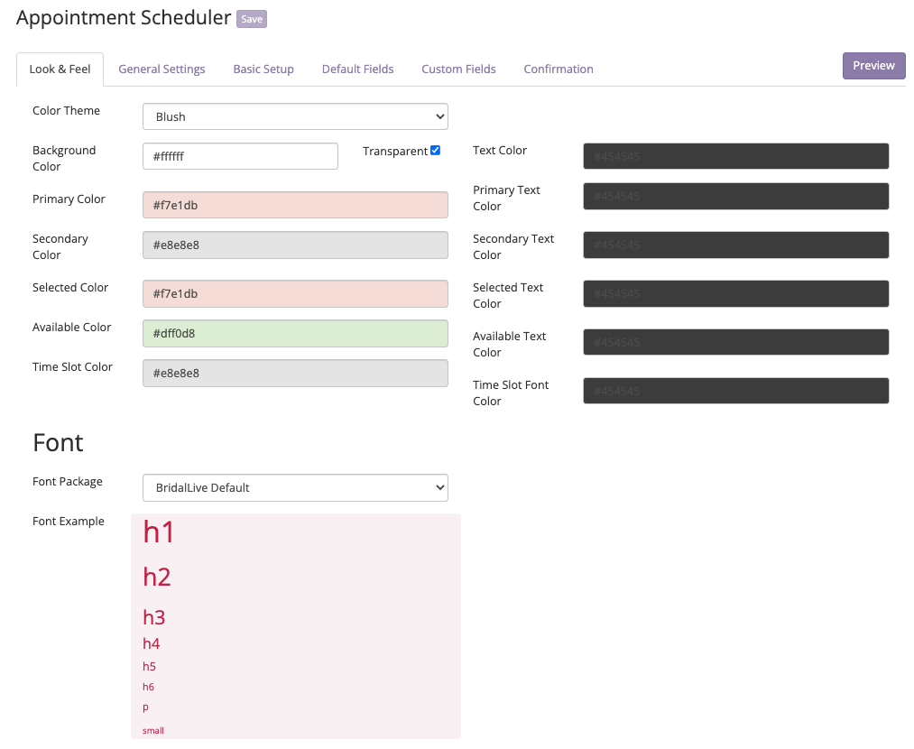Click the 'small' sample text
Screen dimensions: 914x749
pos(152,730)
